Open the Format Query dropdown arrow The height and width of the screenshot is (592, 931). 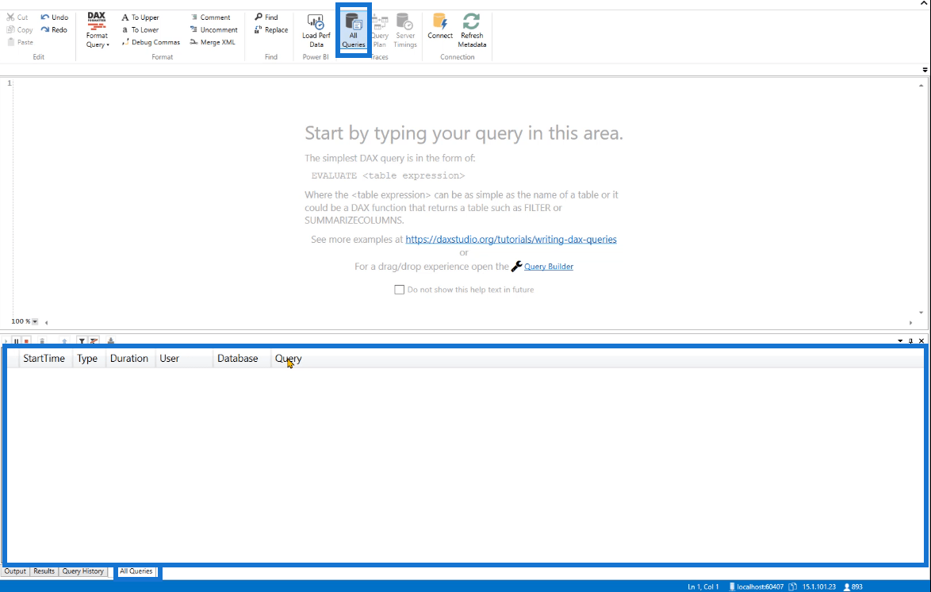coord(108,45)
